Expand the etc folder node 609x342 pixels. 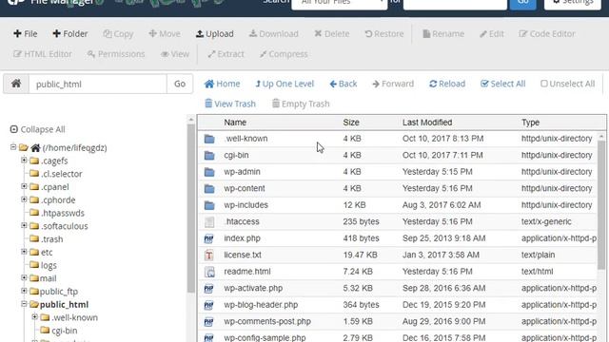click(x=24, y=252)
